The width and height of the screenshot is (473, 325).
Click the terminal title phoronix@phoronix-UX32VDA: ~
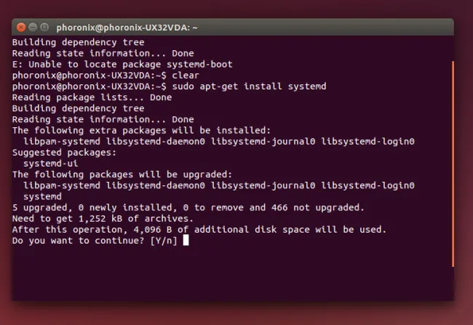(127, 28)
